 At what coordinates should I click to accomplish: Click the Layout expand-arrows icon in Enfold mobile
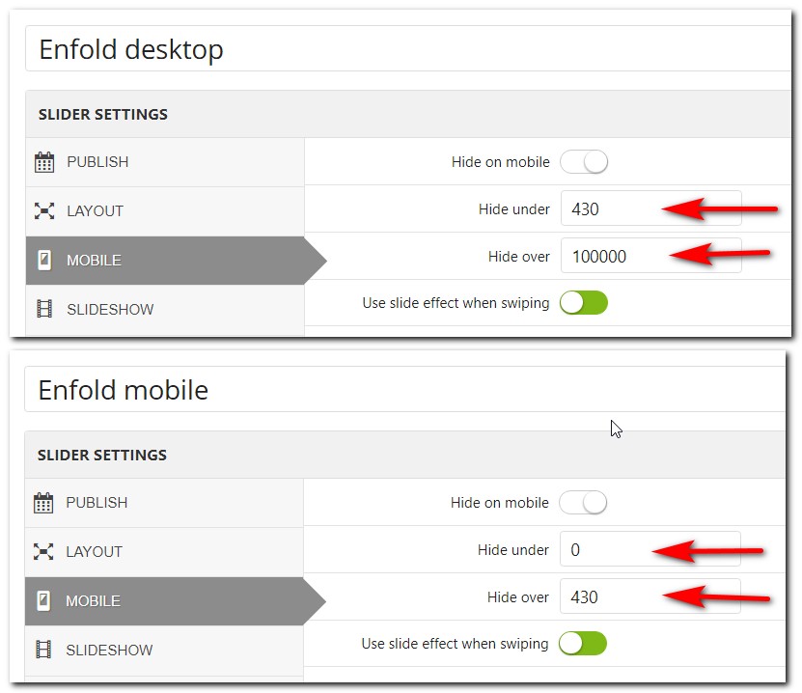click(43, 551)
